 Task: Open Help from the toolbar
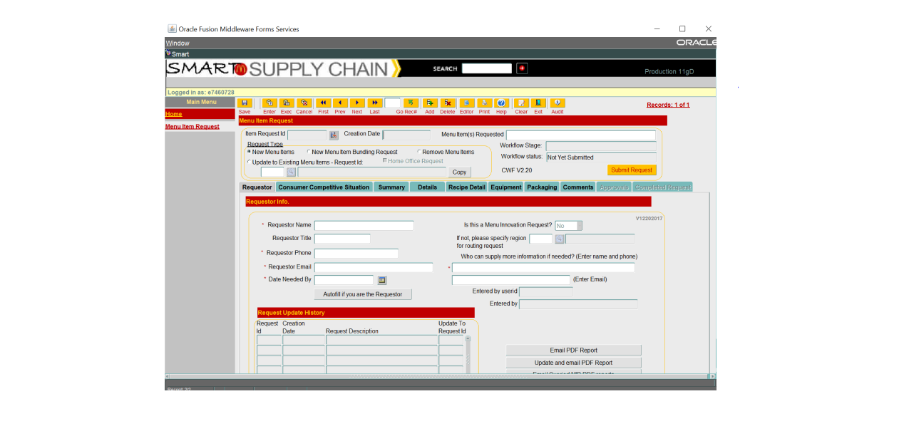[501, 103]
